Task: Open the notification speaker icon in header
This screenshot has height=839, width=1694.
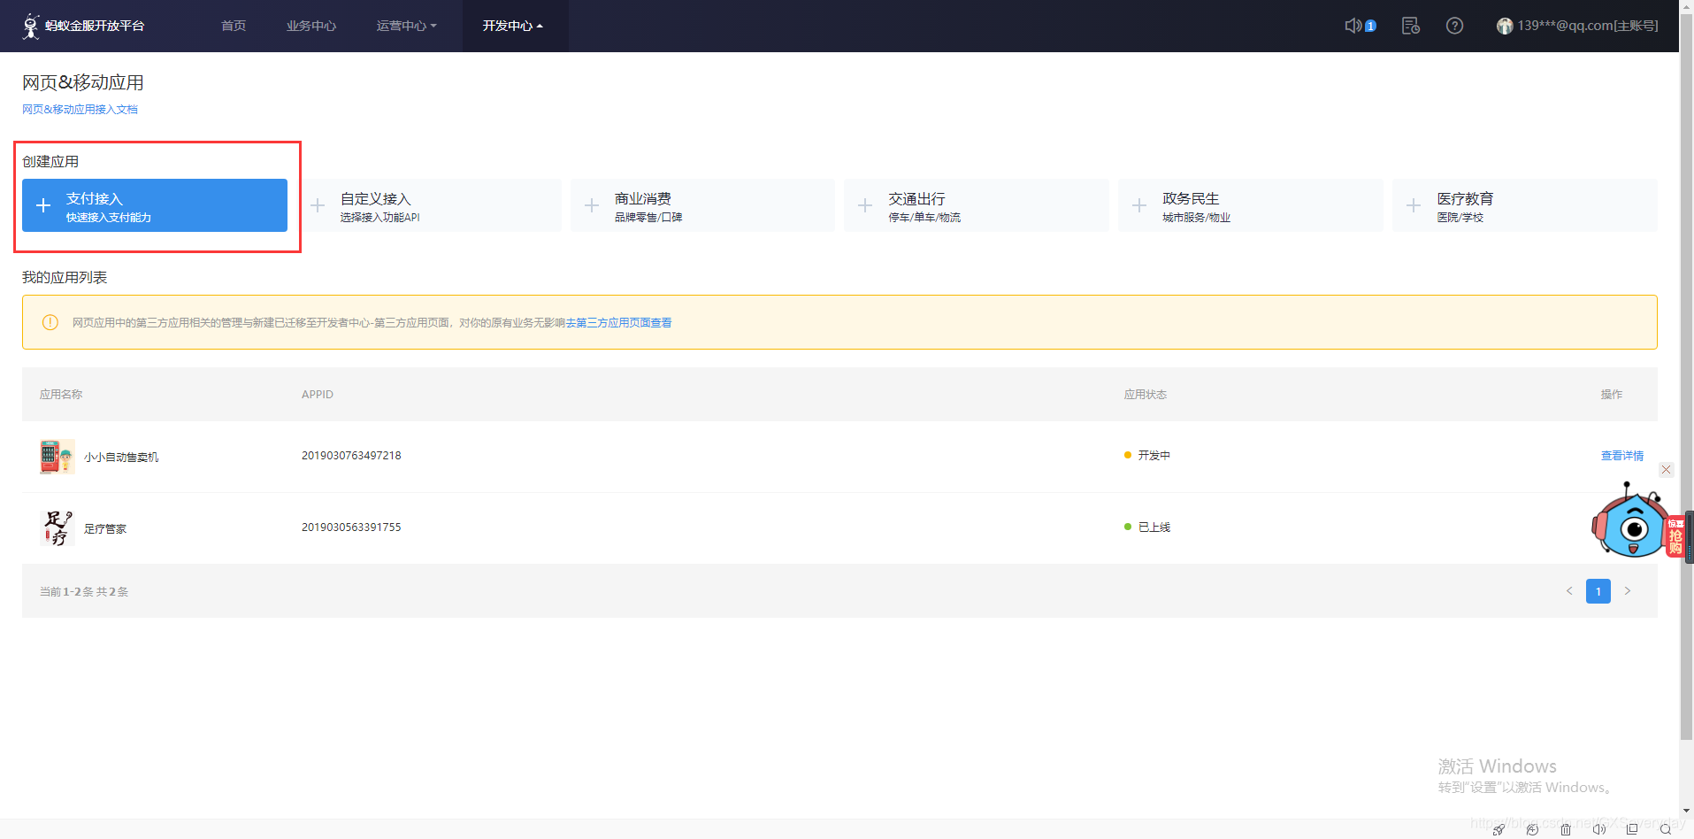Action: 1353,26
